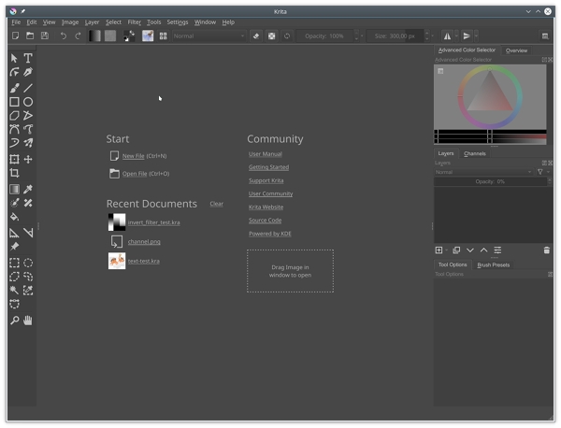The image size is (561, 428).
Task: Select the Rectangular Selection tool
Action: click(x=14, y=263)
